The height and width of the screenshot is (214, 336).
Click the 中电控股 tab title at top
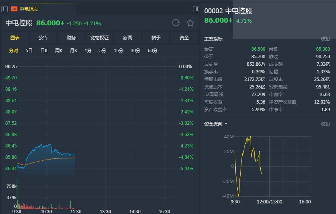tap(29, 9)
